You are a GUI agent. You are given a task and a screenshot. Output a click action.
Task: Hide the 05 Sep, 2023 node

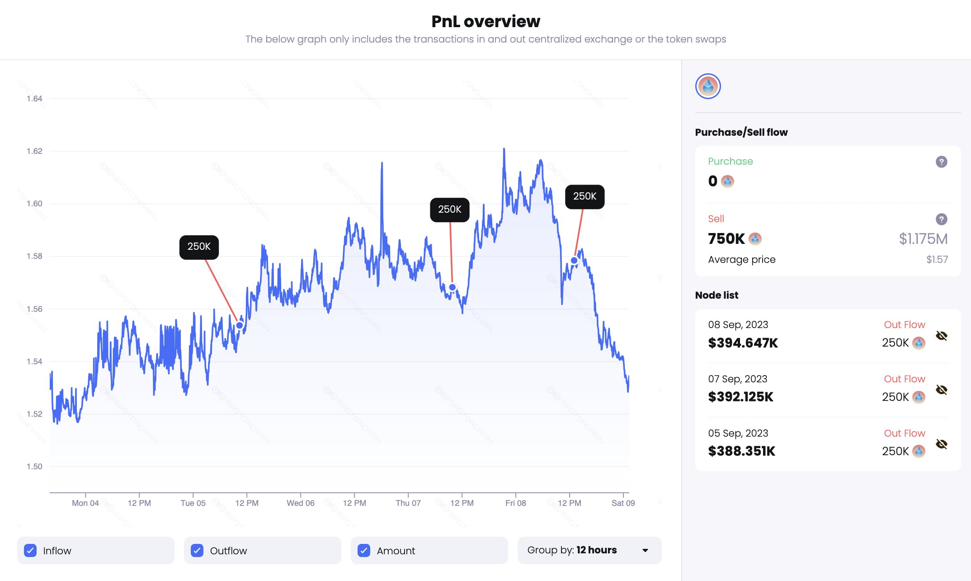point(942,444)
